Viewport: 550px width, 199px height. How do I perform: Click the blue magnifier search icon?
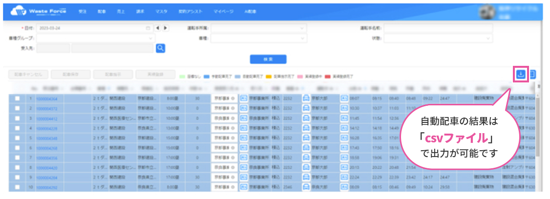tap(160, 48)
